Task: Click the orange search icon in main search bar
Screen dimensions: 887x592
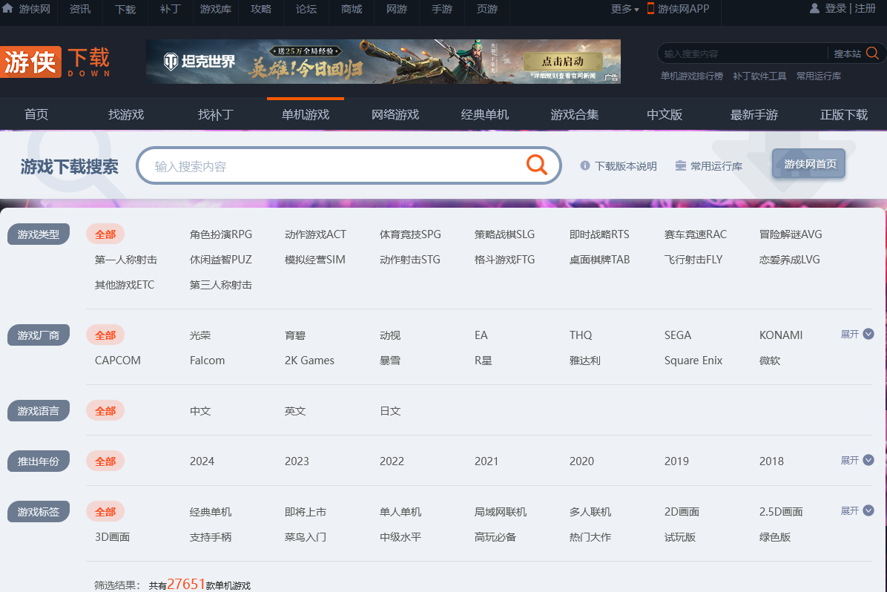Action: click(x=536, y=165)
